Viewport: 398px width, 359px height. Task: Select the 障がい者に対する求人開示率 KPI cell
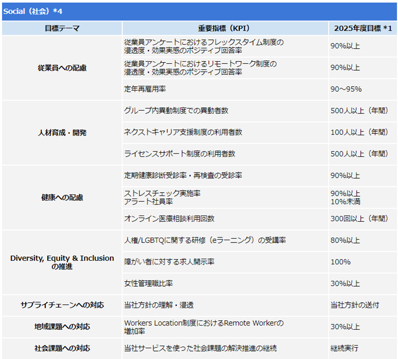(x=166, y=262)
